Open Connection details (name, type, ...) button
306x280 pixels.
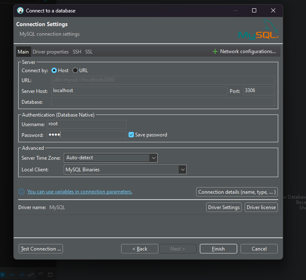click(237, 192)
